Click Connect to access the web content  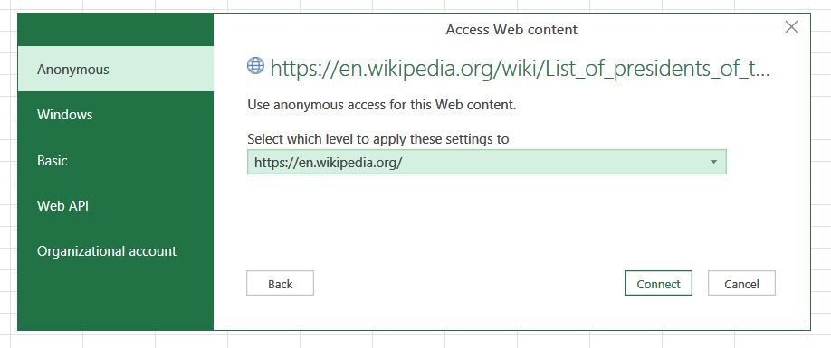tap(658, 284)
